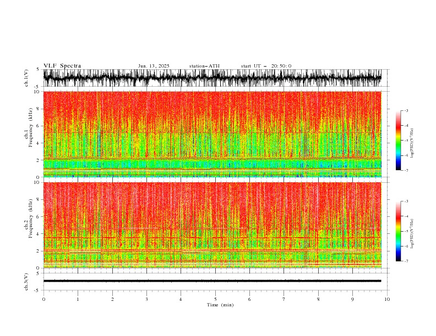Click the ch.1 voltage waveform trace

coord(212,78)
